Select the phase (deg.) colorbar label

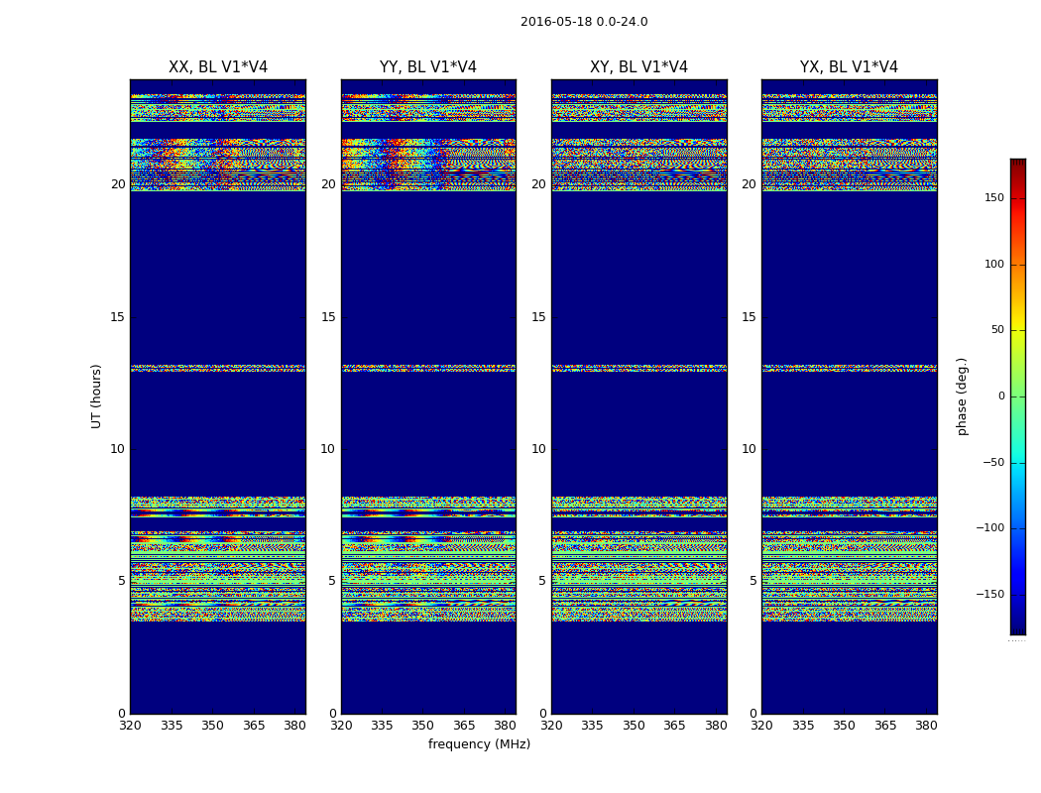point(962,396)
